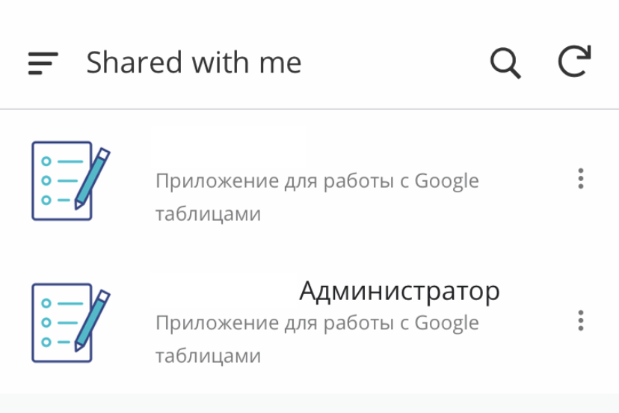Open the Администратор app checklist icon
The image size is (619, 413).
[71, 322]
